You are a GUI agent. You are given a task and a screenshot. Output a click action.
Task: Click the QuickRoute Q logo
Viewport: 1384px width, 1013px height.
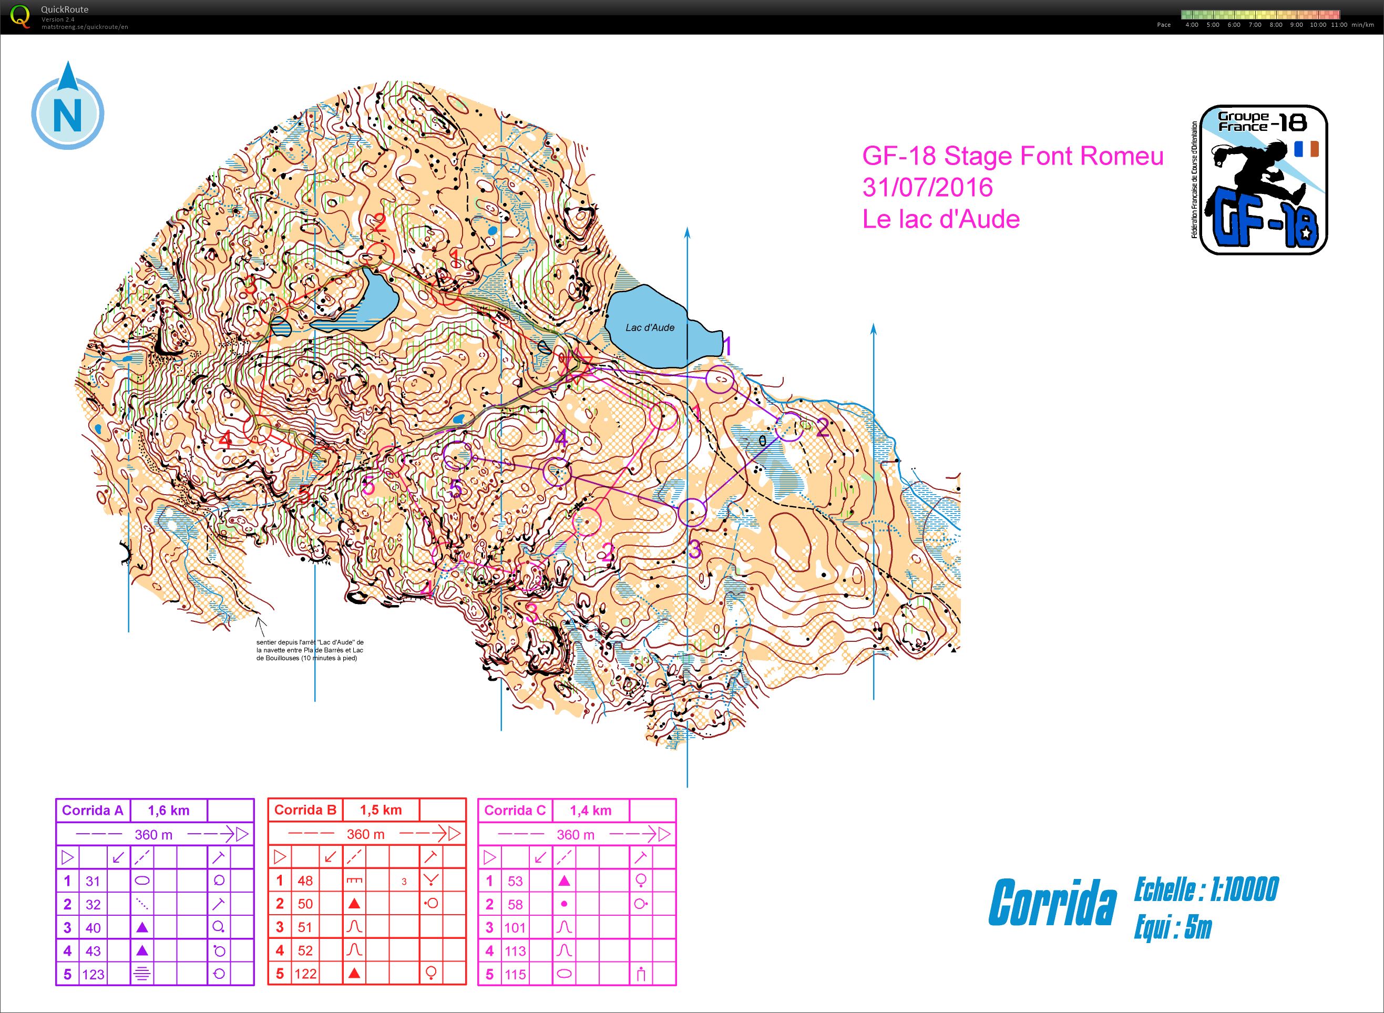click(x=20, y=16)
